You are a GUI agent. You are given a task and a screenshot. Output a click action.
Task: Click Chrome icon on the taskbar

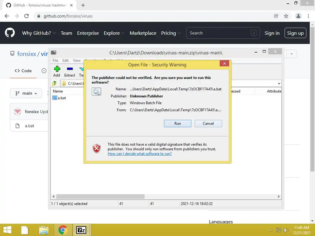63,230
